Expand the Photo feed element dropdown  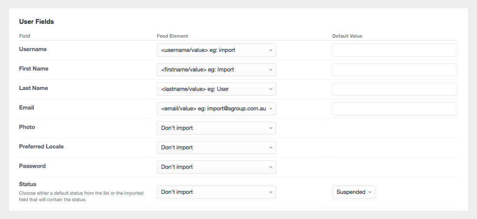[216, 128]
